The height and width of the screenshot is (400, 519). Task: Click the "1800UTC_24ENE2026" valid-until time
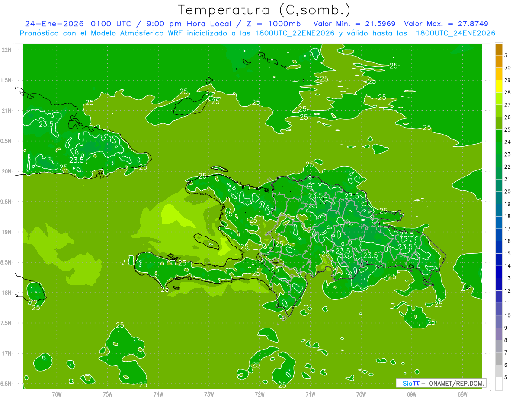(x=455, y=33)
